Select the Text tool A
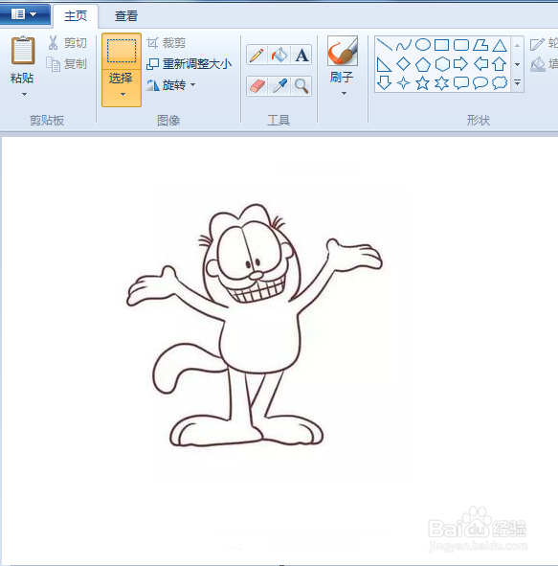Viewport: 558px width, 566px height. point(301,55)
